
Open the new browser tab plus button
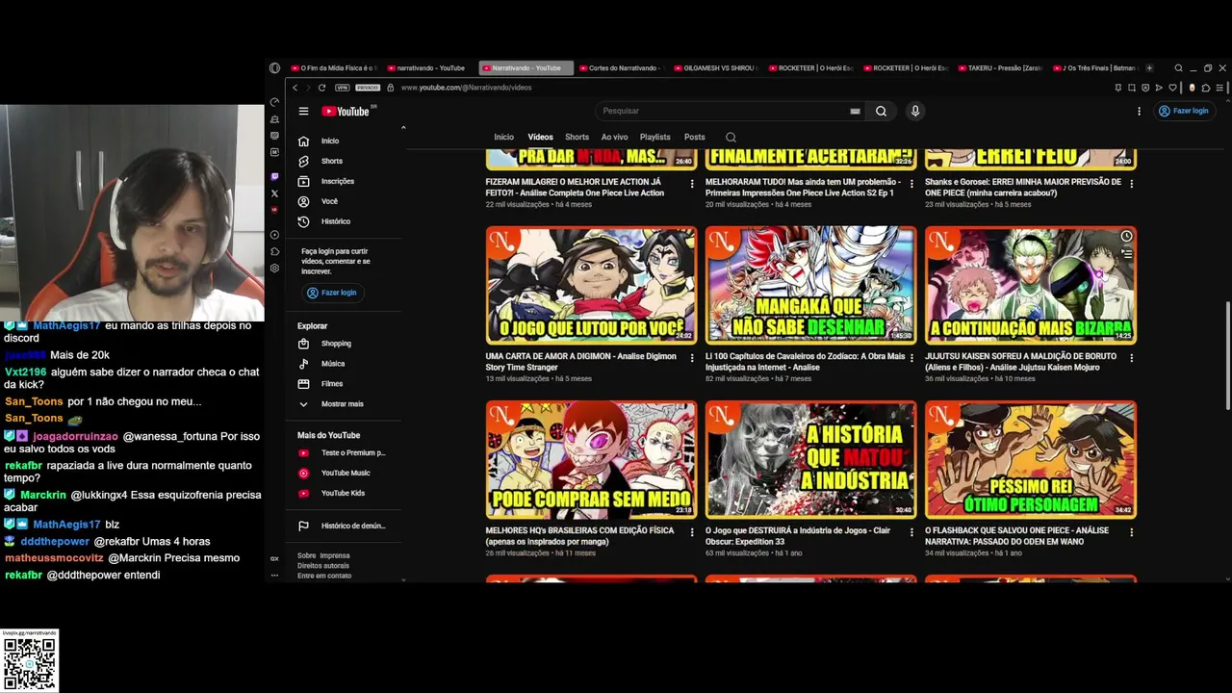(1150, 68)
